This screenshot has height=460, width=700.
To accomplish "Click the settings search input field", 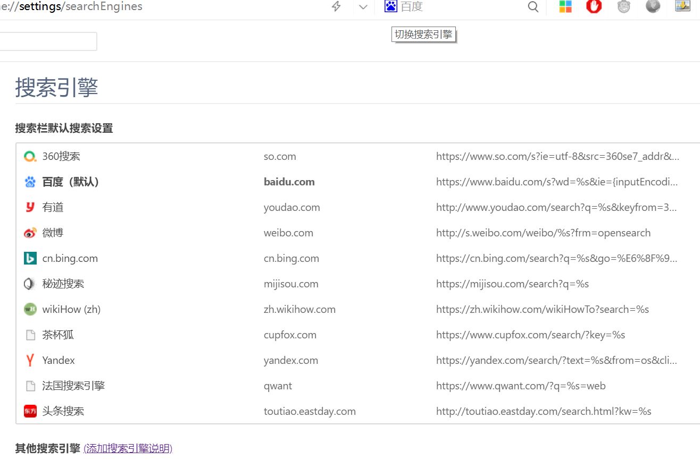I will point(48,41).
